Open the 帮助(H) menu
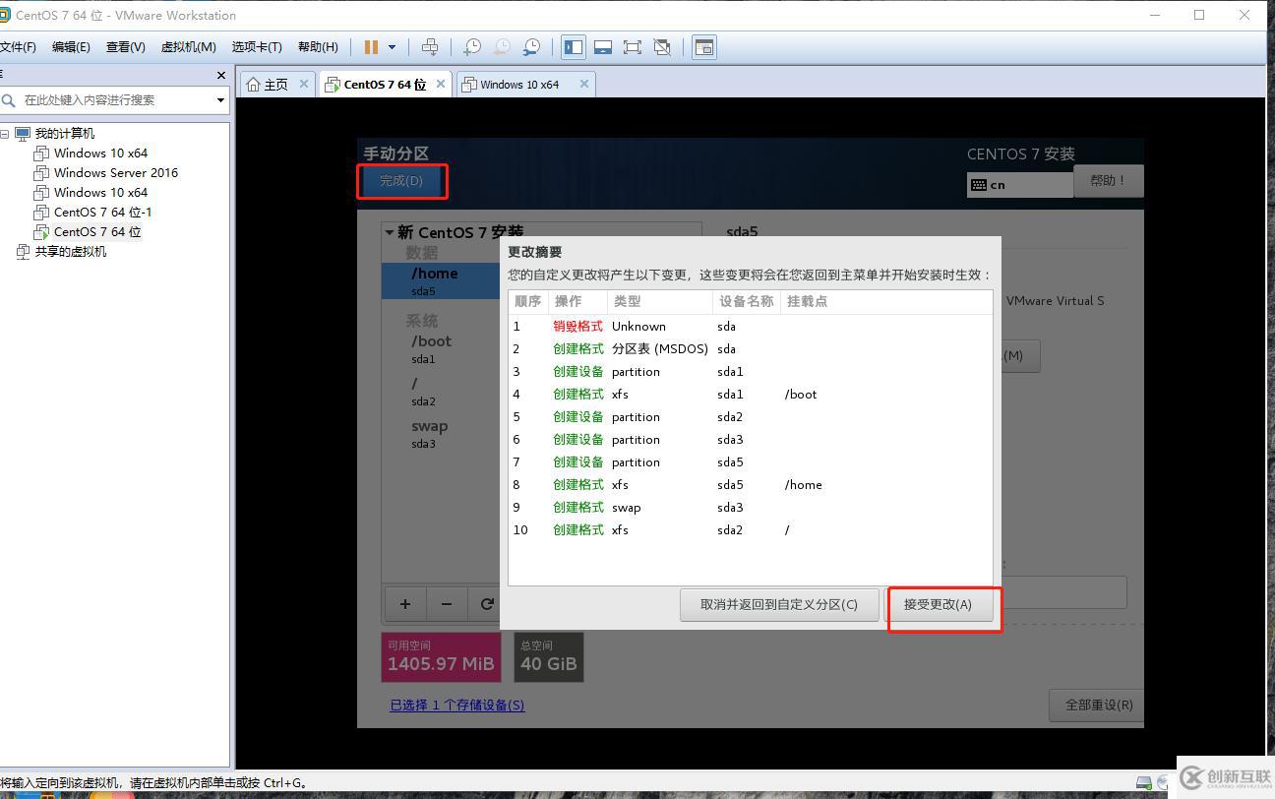Image resolution: width=1275 pixels, height=799 pixels. (318, 46)
